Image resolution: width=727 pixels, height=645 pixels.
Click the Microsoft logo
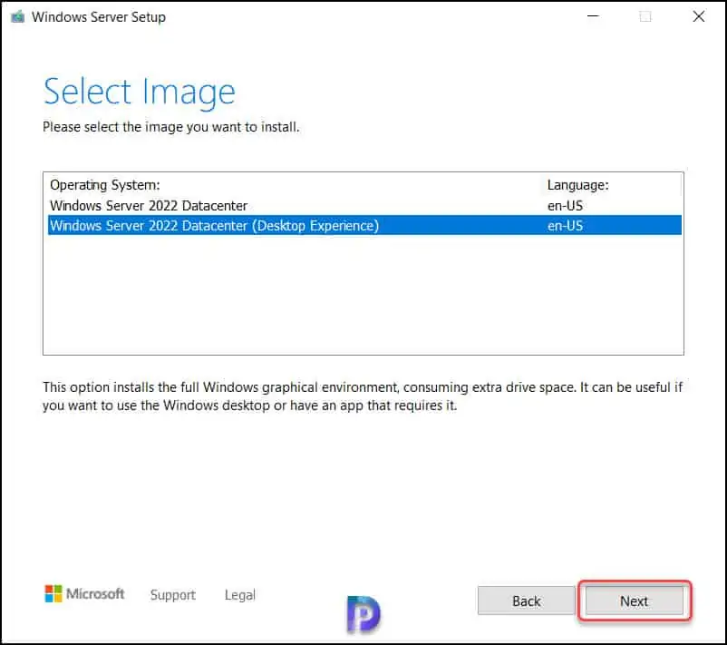(x=84, y=593)
